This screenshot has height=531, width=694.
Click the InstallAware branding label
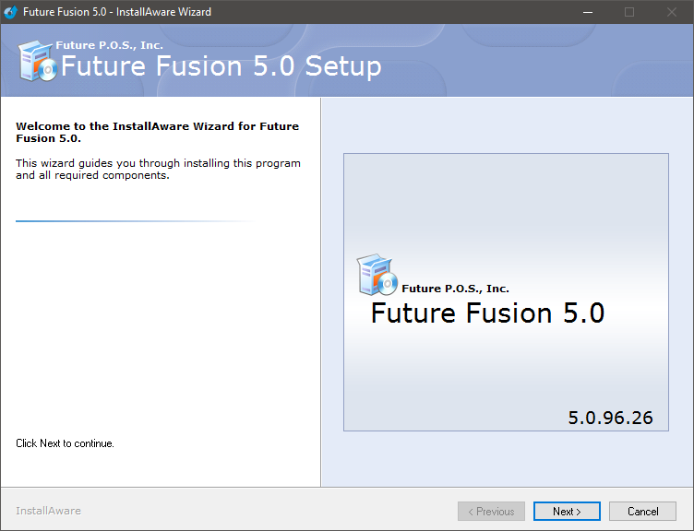48,511
